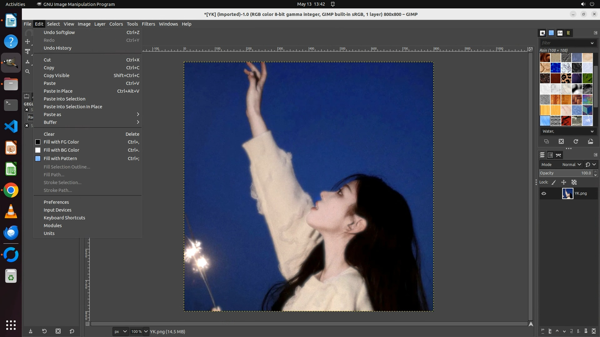Raise the layer with up arrow
Screen dimensions: 600x337
click(x=557, y=331)
